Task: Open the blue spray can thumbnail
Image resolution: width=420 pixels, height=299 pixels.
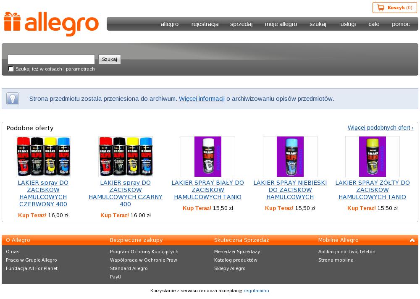Action: 290,157
